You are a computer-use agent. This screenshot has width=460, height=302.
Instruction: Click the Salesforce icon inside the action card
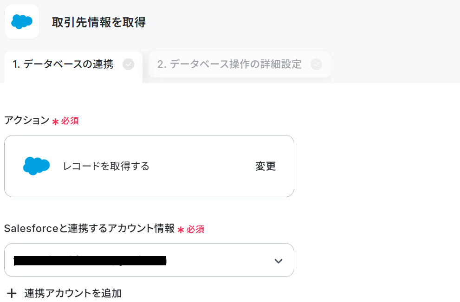(x=36, y=166)
